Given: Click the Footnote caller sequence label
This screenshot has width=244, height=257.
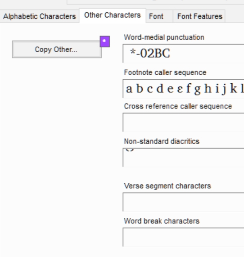Looking at the screenshot, I should tap(165, 72).
